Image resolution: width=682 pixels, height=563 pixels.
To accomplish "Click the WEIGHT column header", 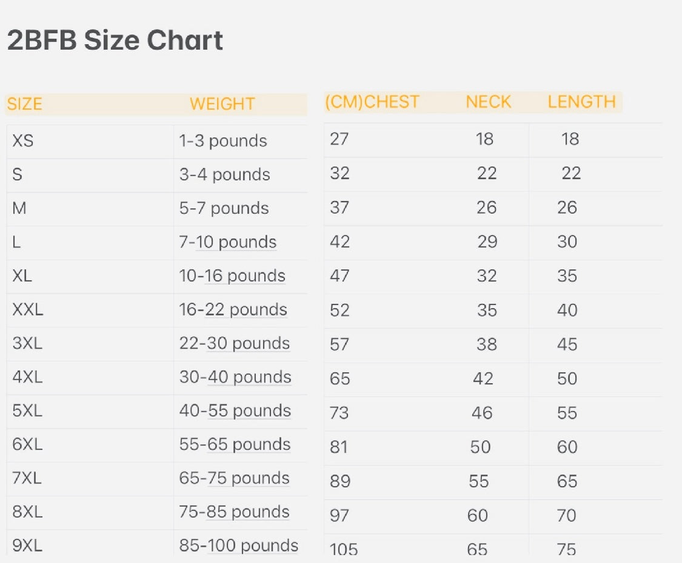I will 222,104.
